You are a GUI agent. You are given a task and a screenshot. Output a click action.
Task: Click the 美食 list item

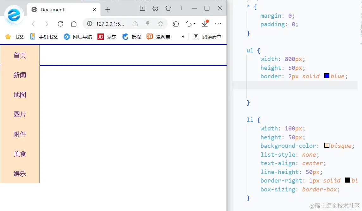click(20, 154)
